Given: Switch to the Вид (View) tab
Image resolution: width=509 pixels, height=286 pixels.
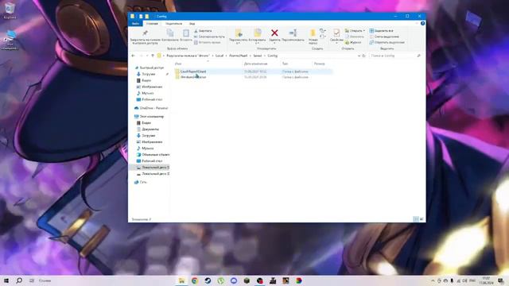Looking at the screenshot, I should [x=192, y=24].
